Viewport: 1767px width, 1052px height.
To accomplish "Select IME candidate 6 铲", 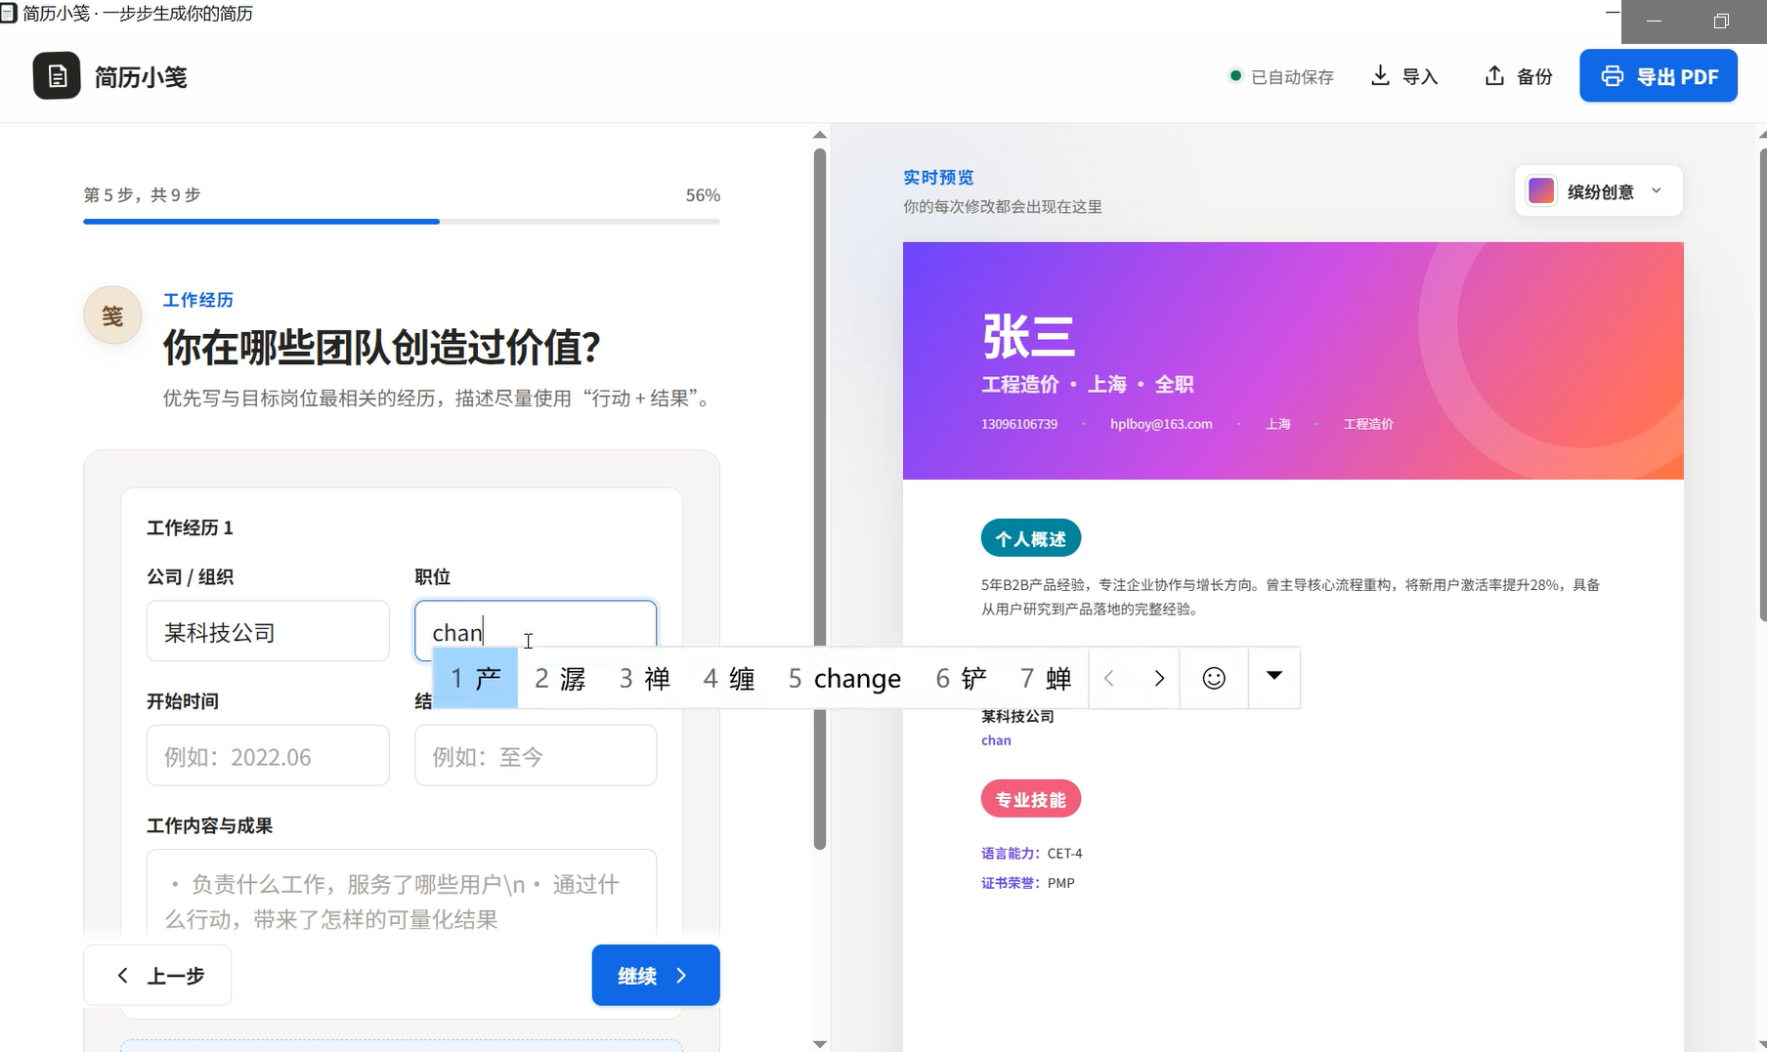I will coord(962,678).
